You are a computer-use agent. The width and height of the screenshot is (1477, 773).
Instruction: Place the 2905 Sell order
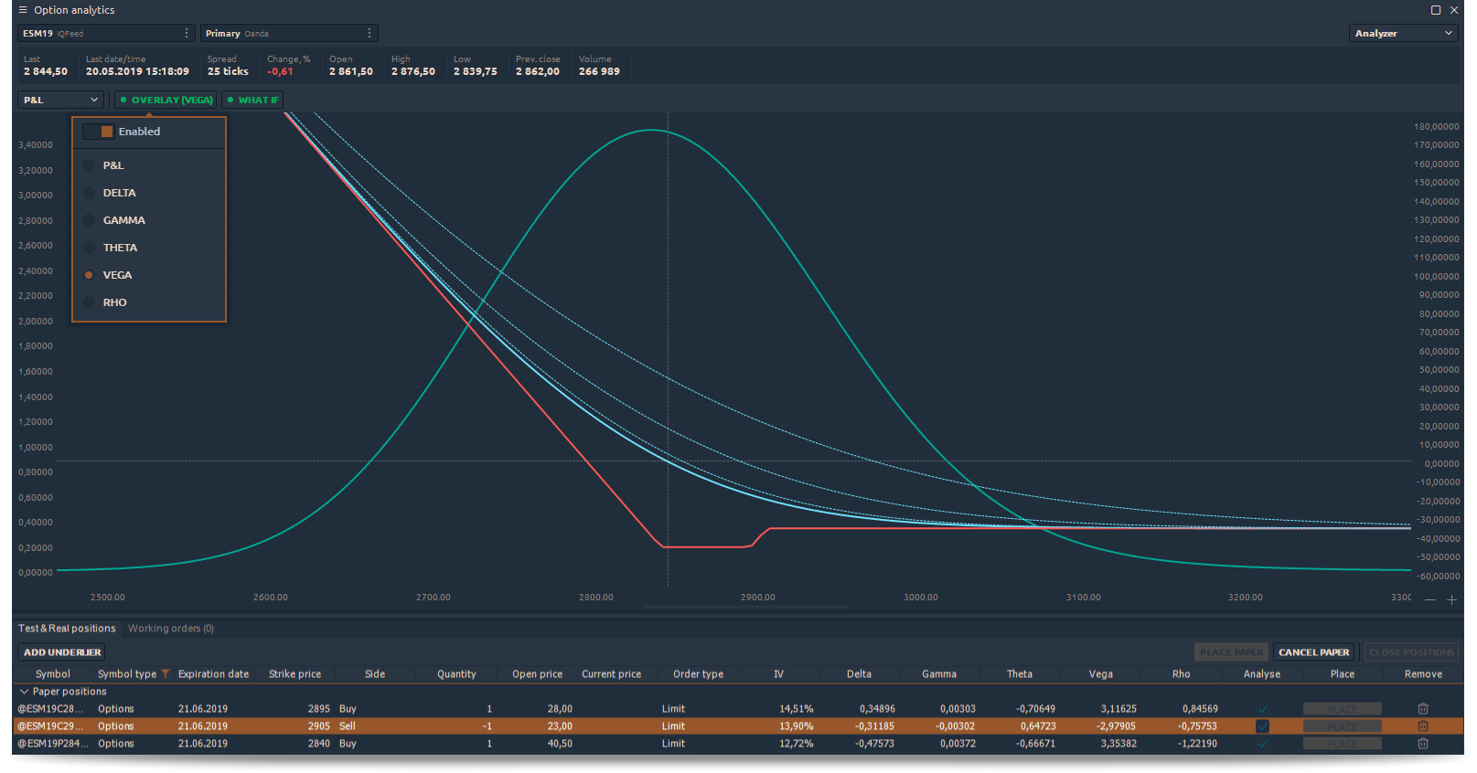tap(1343, 726)
